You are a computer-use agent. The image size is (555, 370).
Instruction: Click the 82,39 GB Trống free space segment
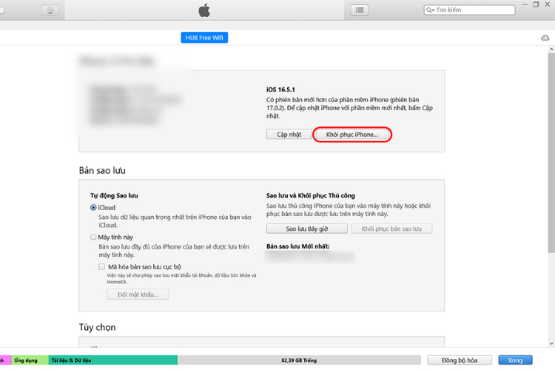(299, 360)
